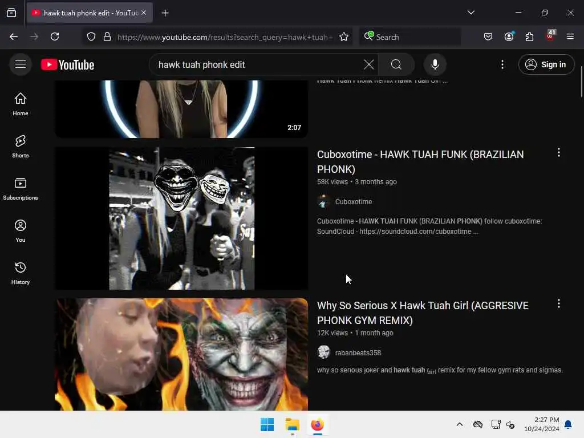
Task: Click title Cuboxotime - HAWK TUAH FUNK
Action: [420, 161]
